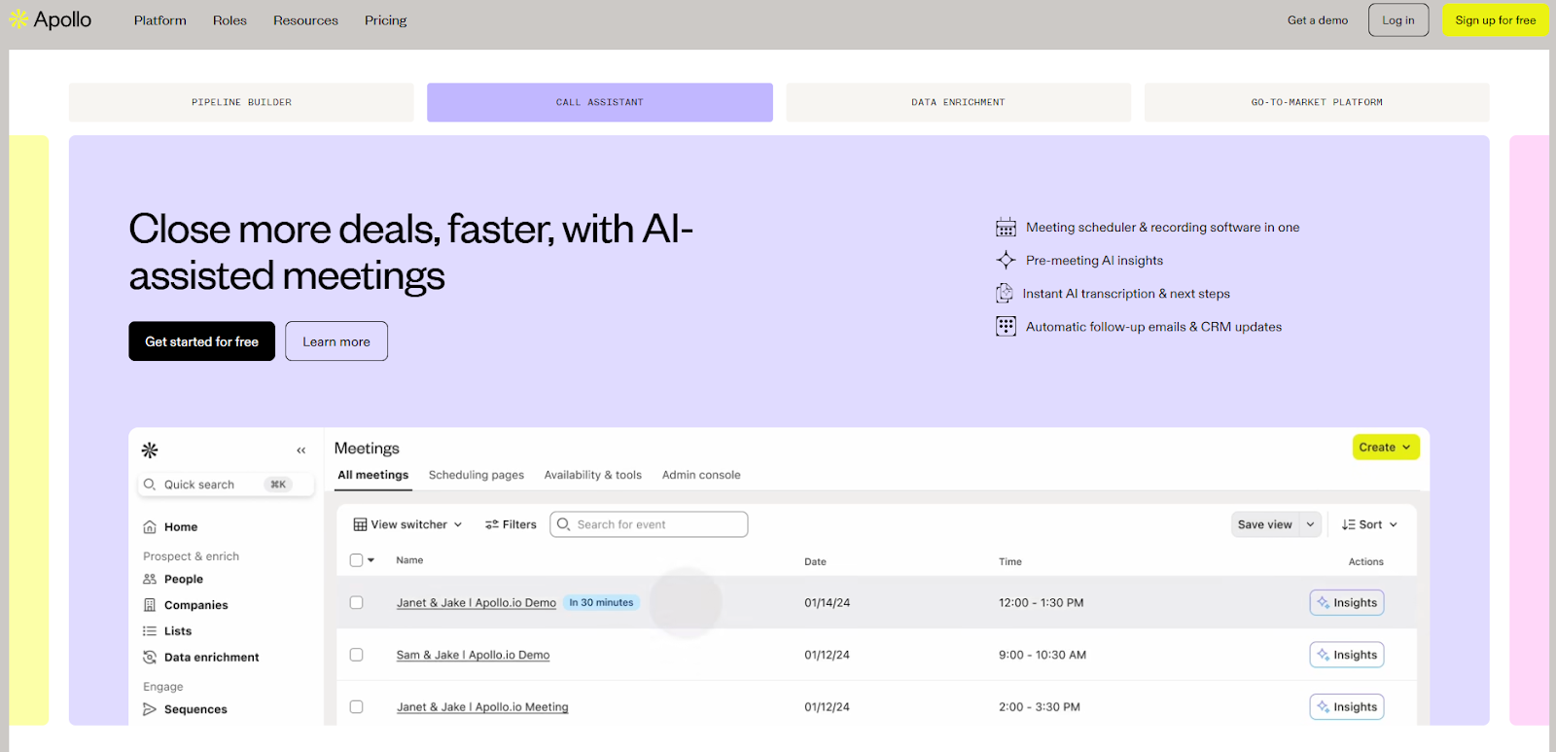This screenshot has height=752, width=1556.
Task: Open the Create dropdown button
Action: coord(1386,448)
